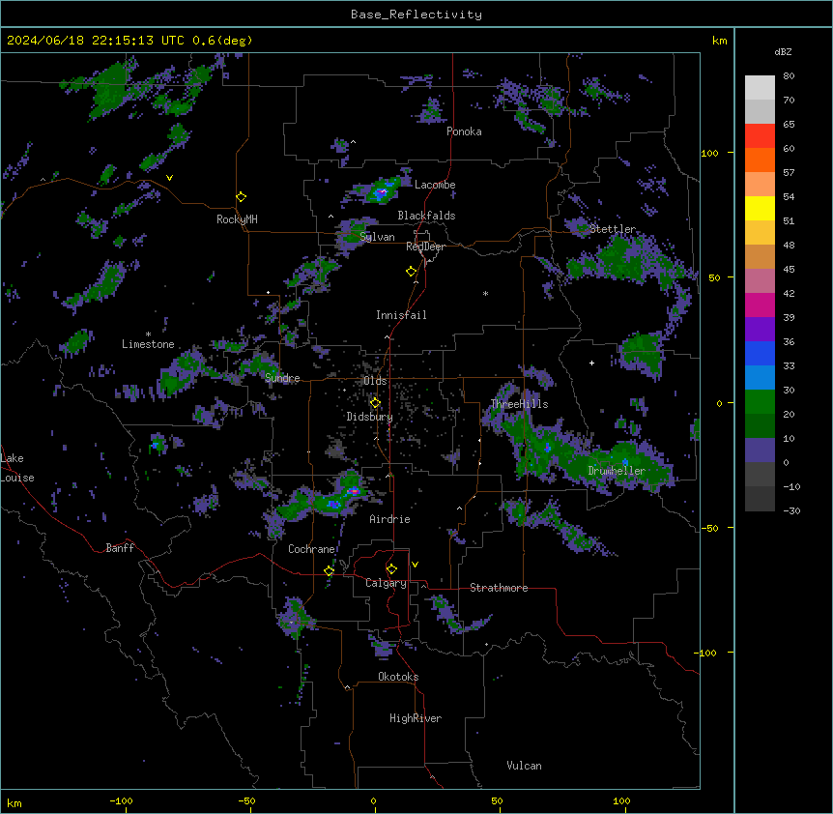Image resolution: width=833 pixels, height=814 pixels.
Task: Select the yellow V marker northwest of RockyMH
Action: coord(169,178)
